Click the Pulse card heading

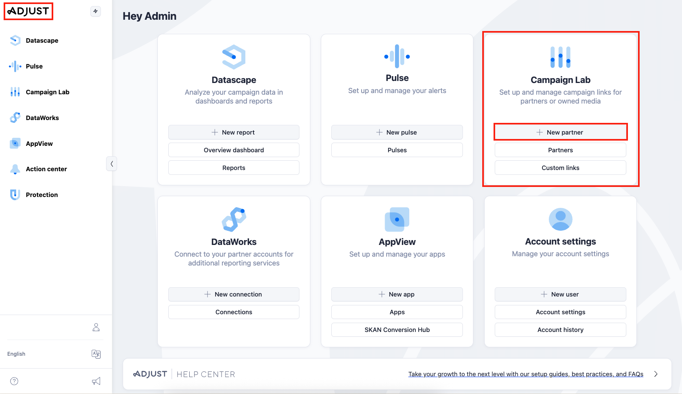pos(397,78)
